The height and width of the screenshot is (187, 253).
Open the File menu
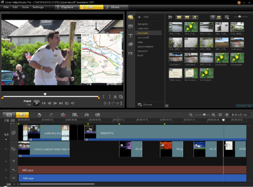6,7
